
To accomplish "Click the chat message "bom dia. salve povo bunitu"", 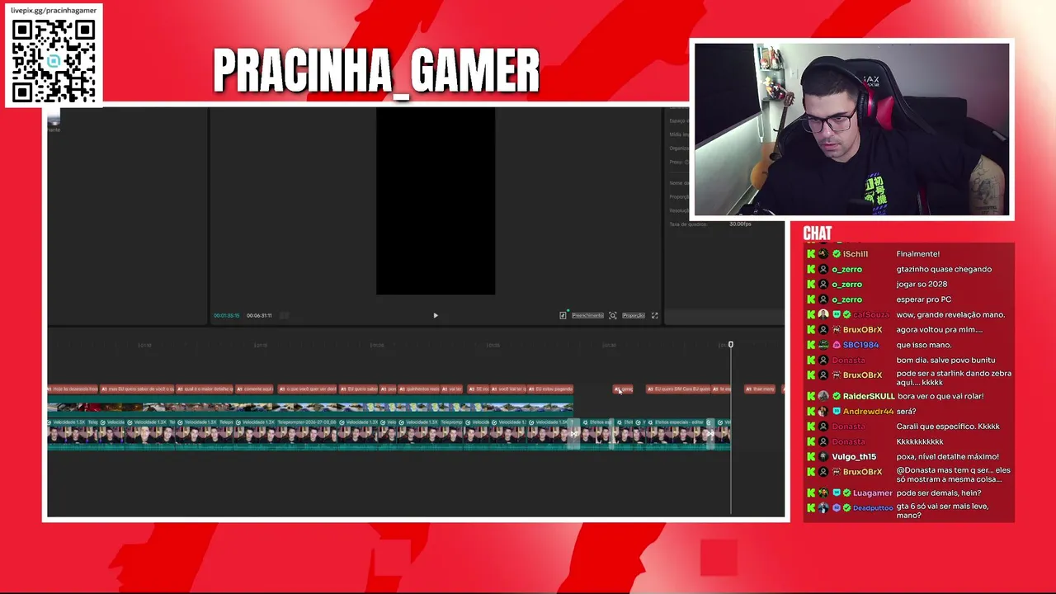I will tap(945, 361).
